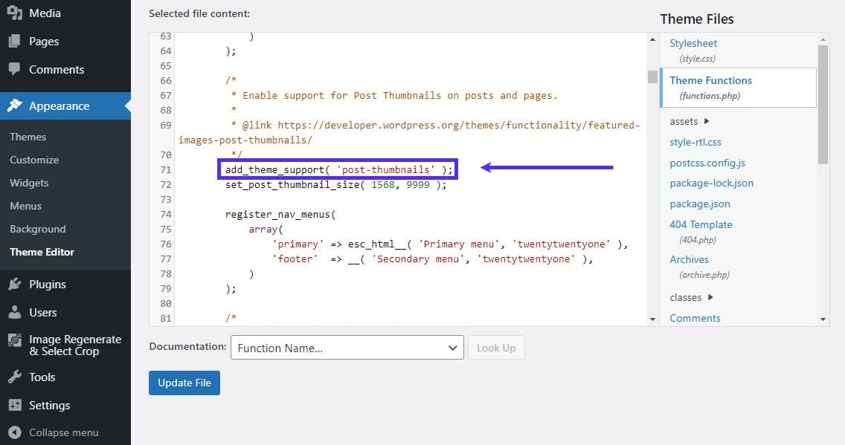Image resolution: width=845 pixels, height=445 pixels.
Task: Open the Users icon
Action: (15, 312)
